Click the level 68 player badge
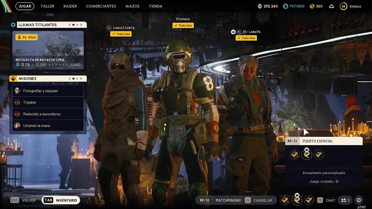 point(344,6)
